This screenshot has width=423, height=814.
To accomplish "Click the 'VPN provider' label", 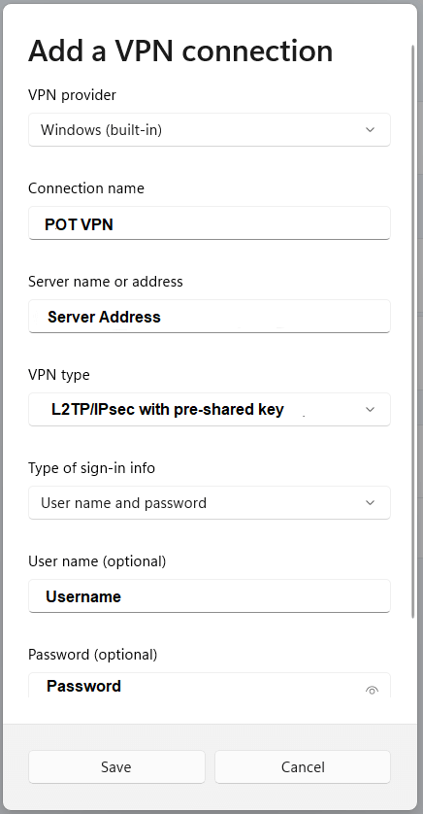I will (72, 95).
